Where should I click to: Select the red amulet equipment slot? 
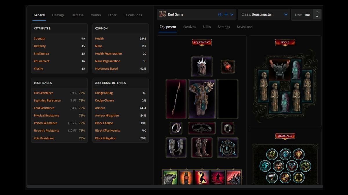pos(228,67)
